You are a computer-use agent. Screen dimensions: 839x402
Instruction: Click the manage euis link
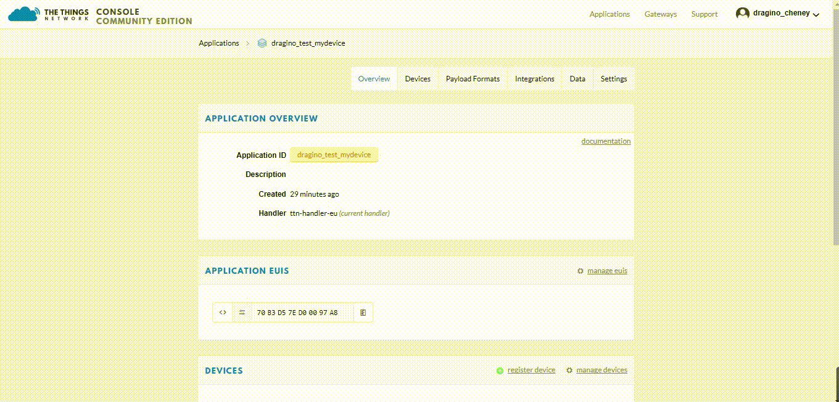pyautogui.click(x=607, y=271)
